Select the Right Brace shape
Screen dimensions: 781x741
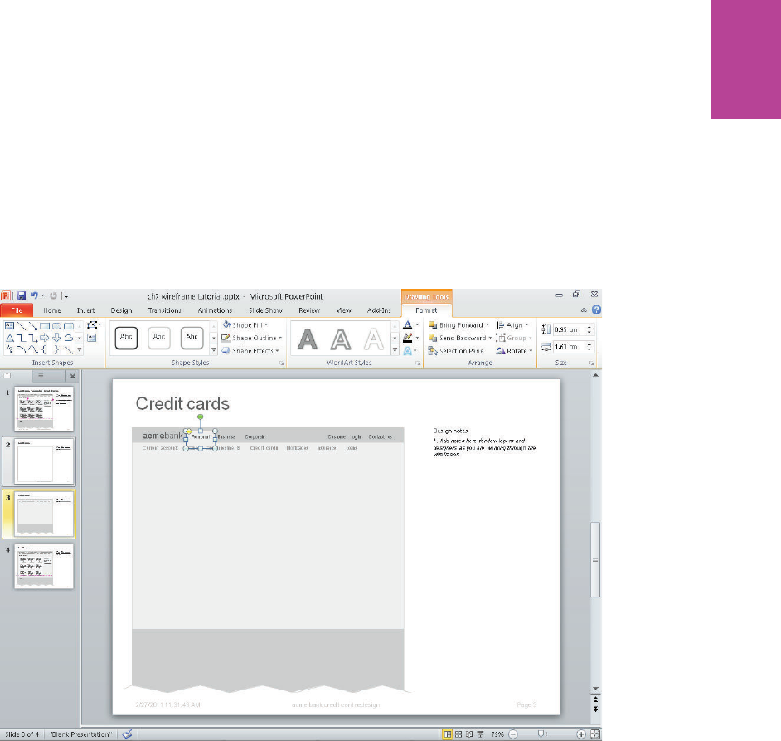(56, 350)
